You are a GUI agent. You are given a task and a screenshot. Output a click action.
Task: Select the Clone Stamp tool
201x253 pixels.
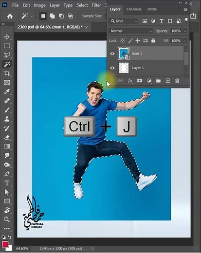(x=7, y=119)
